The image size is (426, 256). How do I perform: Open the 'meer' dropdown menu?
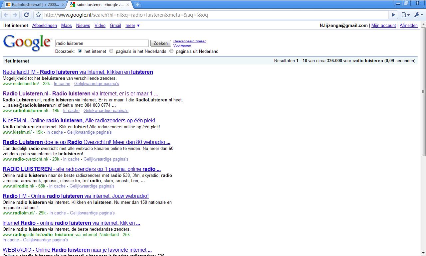click(132, 26)
